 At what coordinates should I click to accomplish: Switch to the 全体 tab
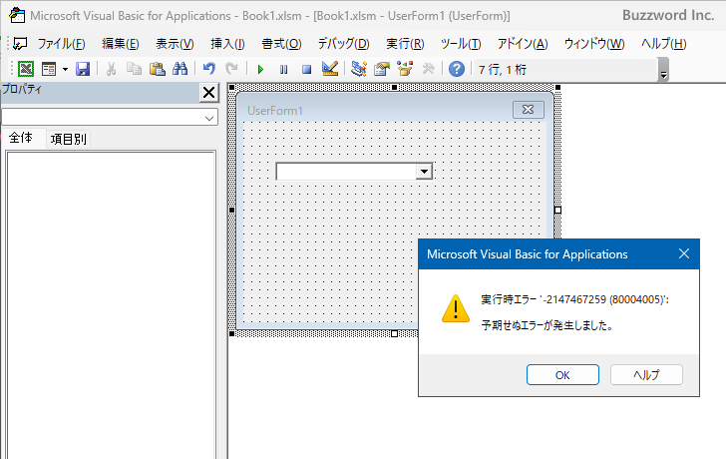21,138
